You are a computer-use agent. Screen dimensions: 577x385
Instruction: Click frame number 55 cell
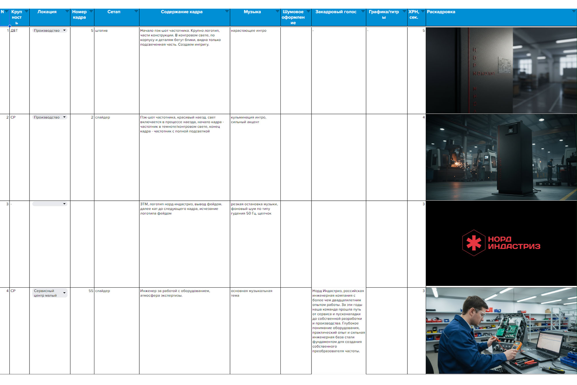pyautogui.click(x=82, y=331)
